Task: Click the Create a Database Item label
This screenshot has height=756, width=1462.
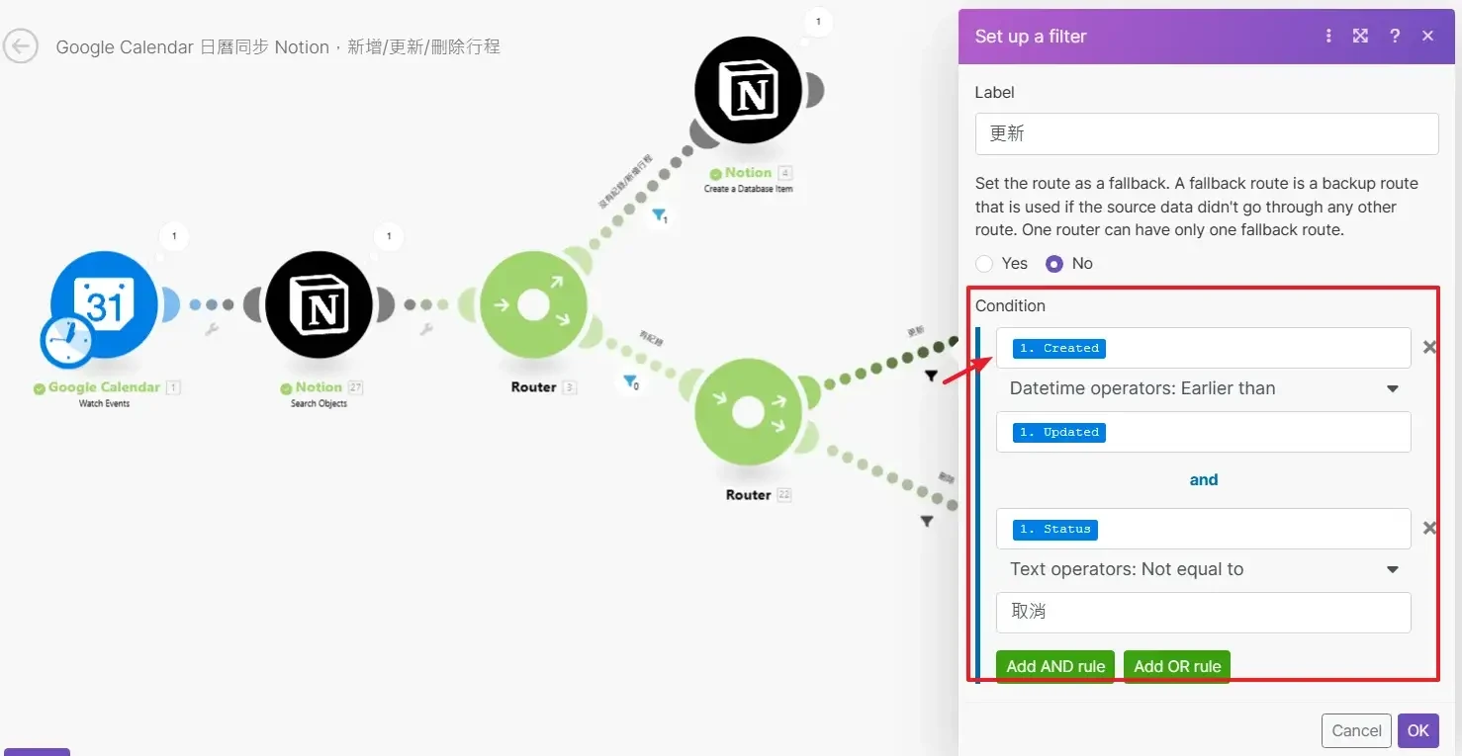Action: click(748, 188)
